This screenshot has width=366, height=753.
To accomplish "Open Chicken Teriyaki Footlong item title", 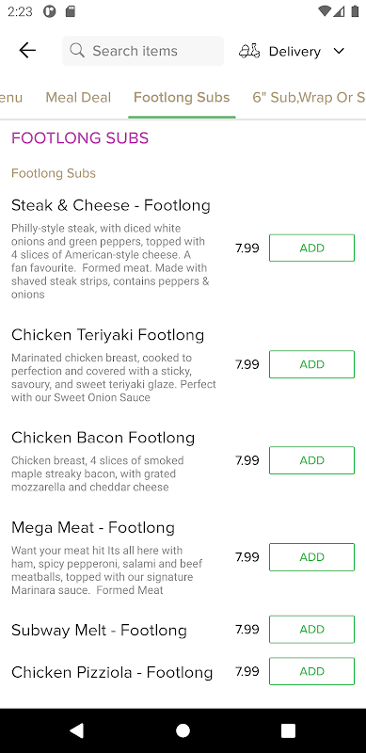I will (107, 335).
